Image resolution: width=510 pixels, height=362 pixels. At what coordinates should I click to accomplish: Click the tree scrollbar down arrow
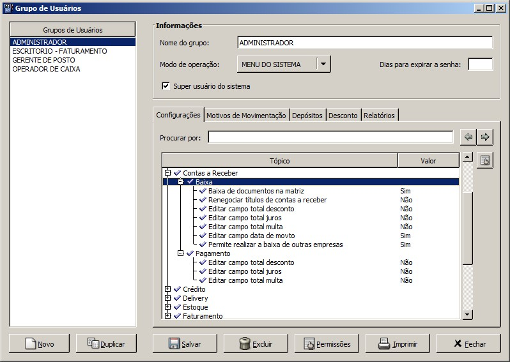tap(467, 314)
